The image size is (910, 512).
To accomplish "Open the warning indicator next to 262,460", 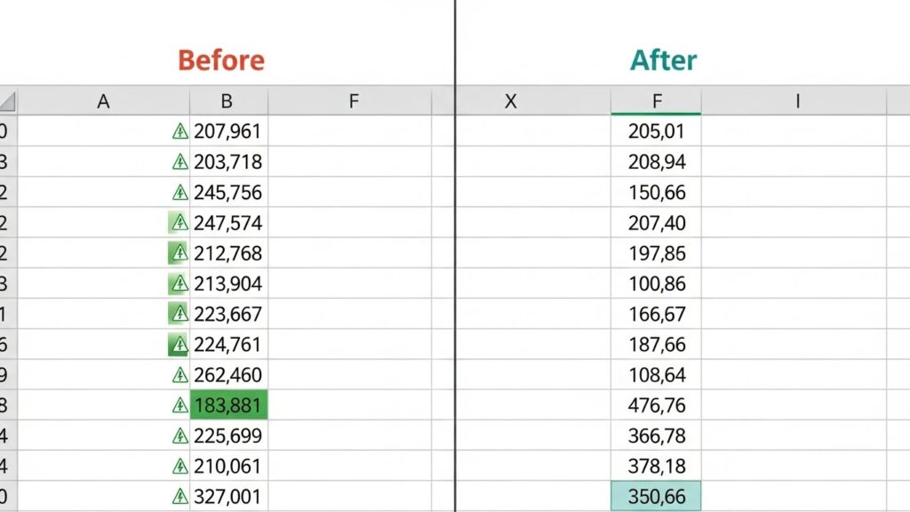I will coord(180,374).
